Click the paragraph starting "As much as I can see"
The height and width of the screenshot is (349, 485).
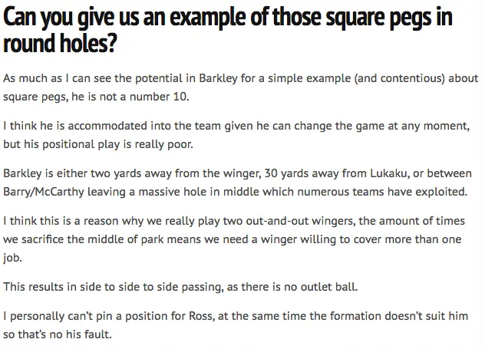[242, 87]
